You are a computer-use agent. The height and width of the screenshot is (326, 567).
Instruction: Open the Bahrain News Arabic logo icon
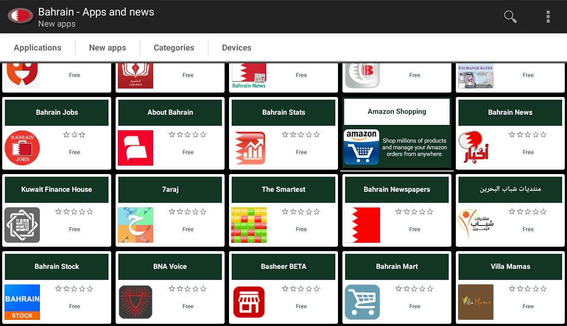[x=476, y=148]
